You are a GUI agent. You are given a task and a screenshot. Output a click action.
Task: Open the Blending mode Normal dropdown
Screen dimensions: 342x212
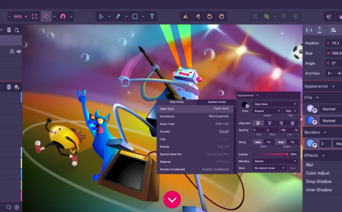[x=275, y=161]
